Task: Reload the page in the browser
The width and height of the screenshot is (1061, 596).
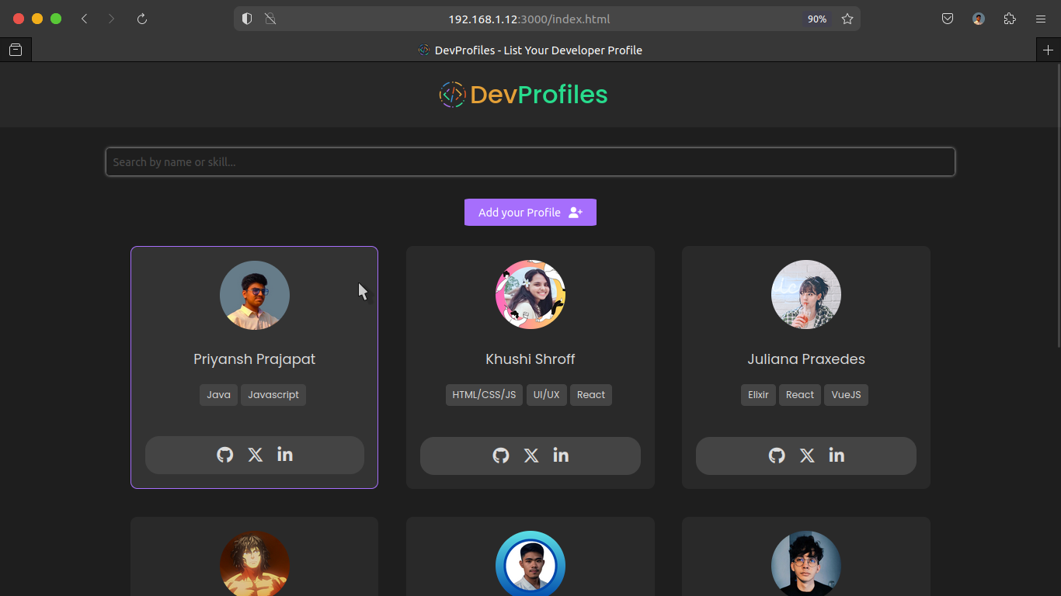Action: click(x=142, y=19)
